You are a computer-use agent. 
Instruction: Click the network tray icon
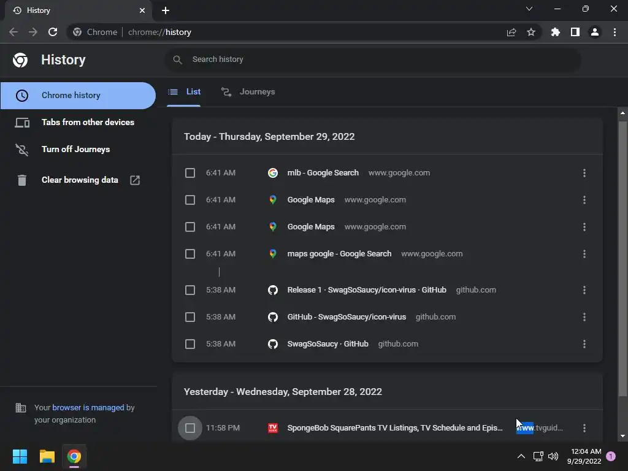[538, 456]
